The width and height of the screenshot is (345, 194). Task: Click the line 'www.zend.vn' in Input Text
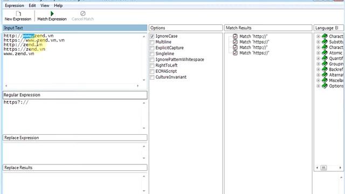tap(19, 54)
